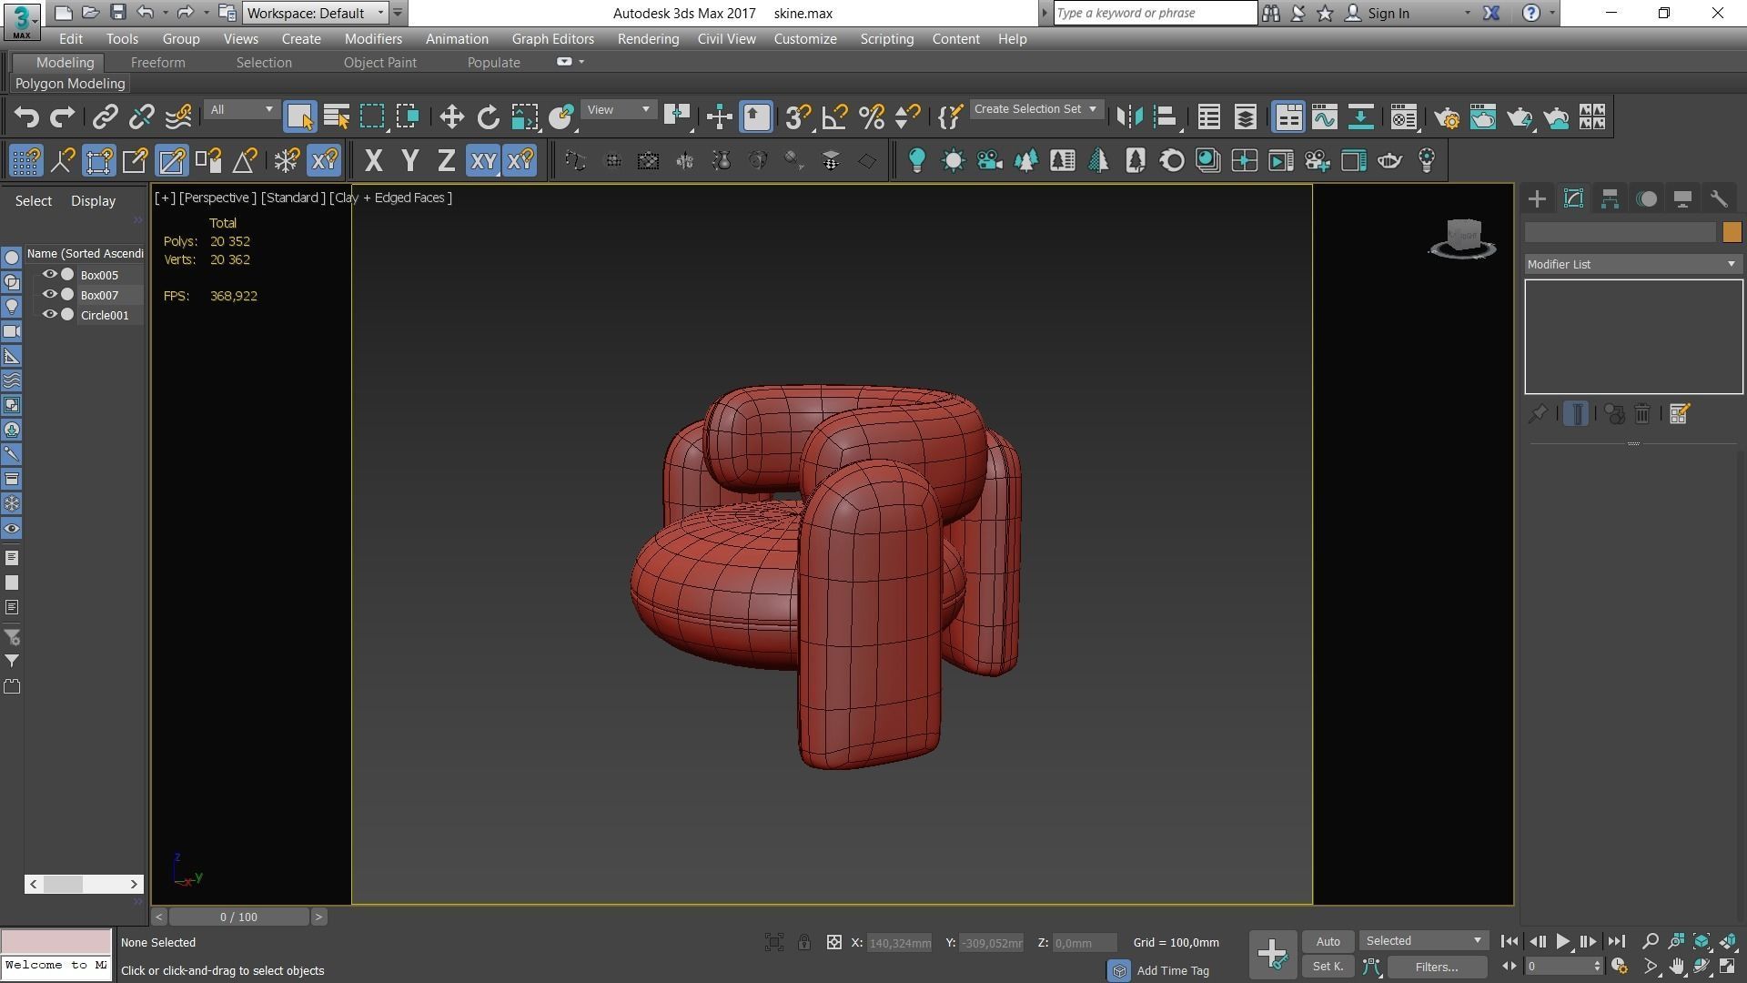Image resolution: width=1747 pixels, height=983 pixels.
Task: Click the pin stack icon
Action: pos(1537,414)
